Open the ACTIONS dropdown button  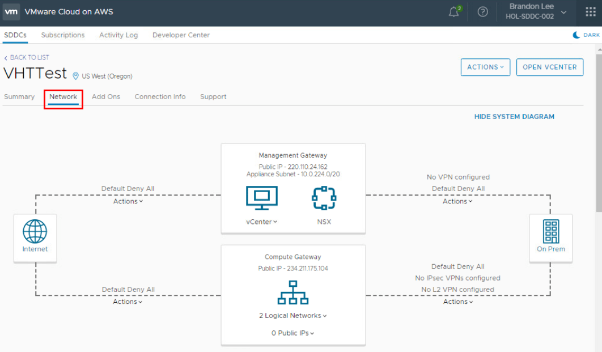click(485, 67)
